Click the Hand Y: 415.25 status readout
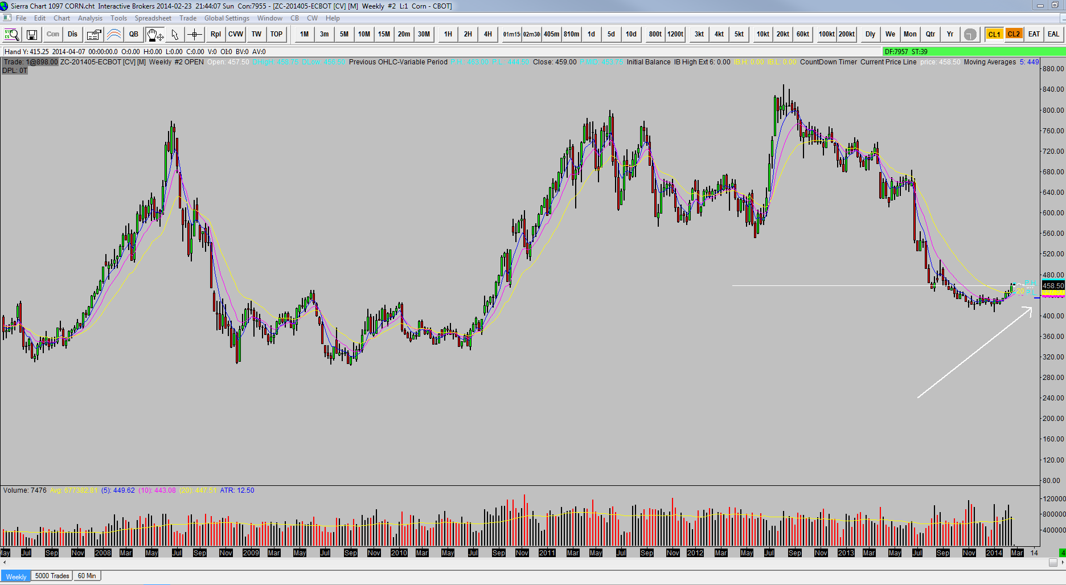Image resolution: width=1066 pixels, height=585 pixels. (x=26, y=52)
